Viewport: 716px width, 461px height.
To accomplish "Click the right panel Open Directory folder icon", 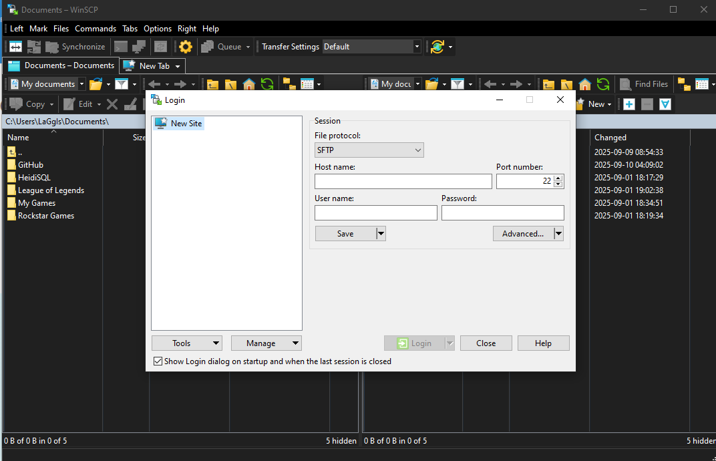I will pyautogui.click(x=432, y=84).
